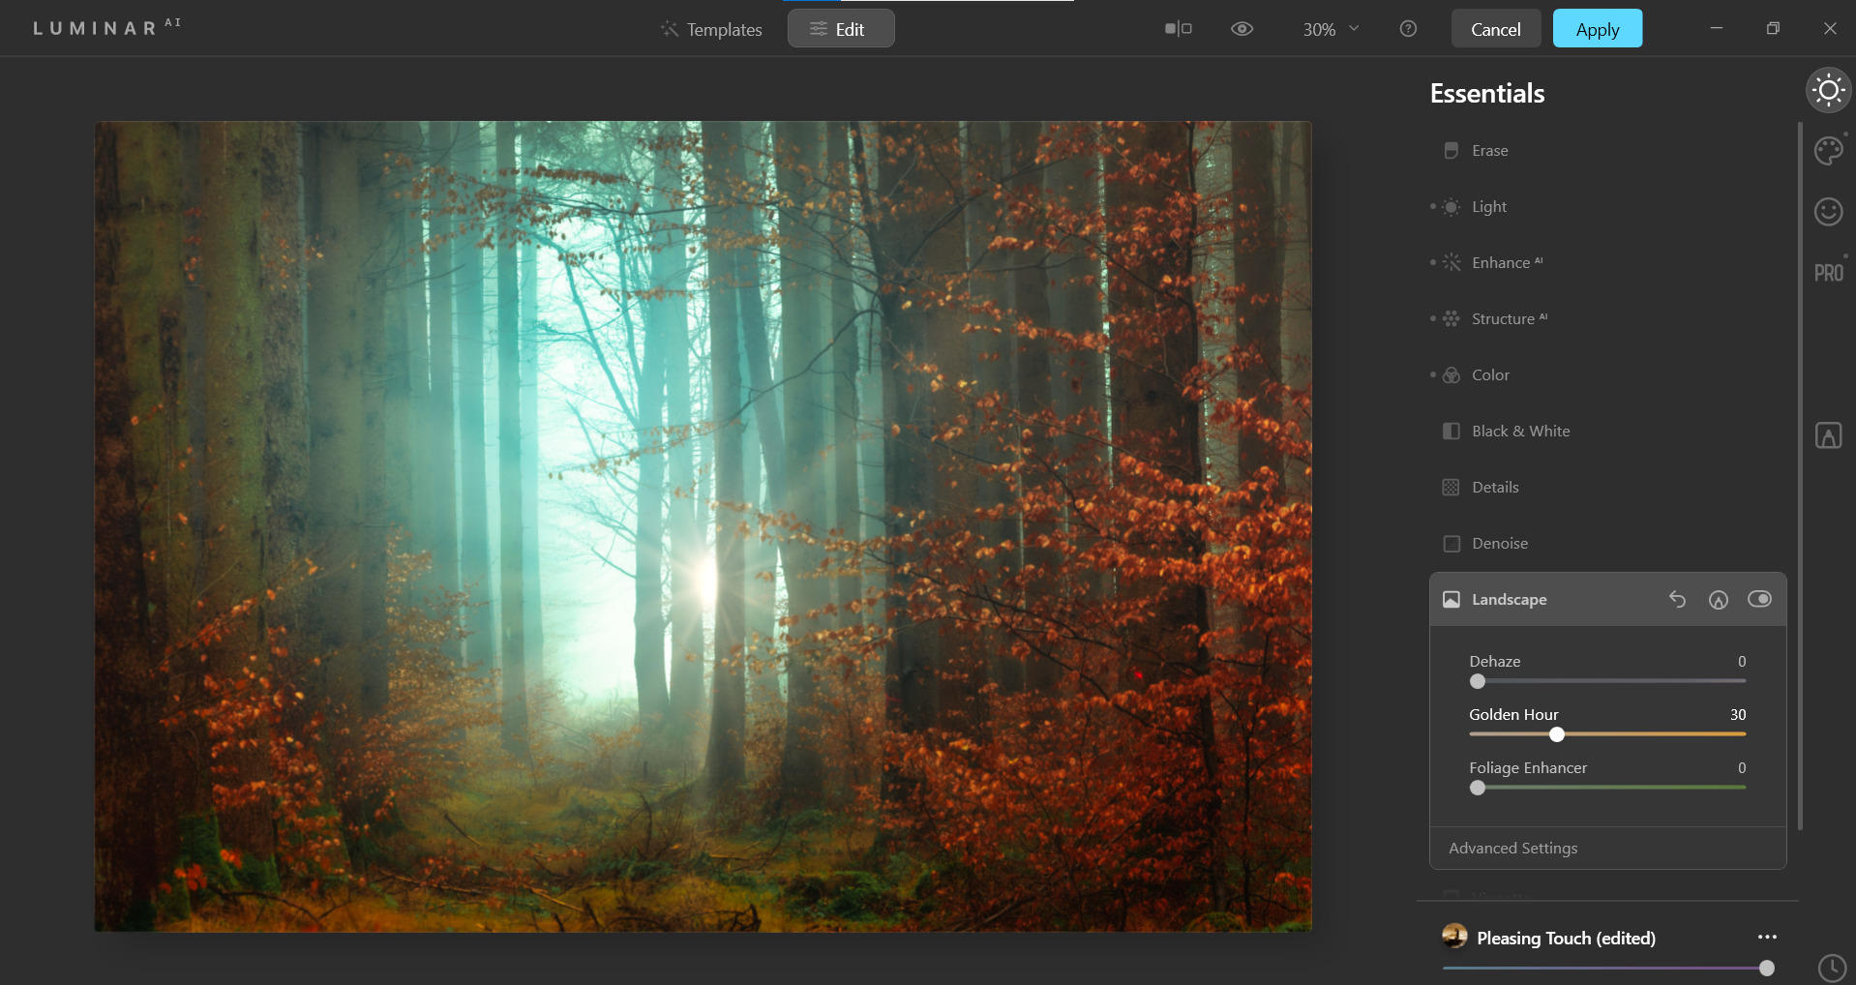The width and height of the screenshot is (1856, 985).
Task: Open the edit History clock icon
Action: 1832,968
